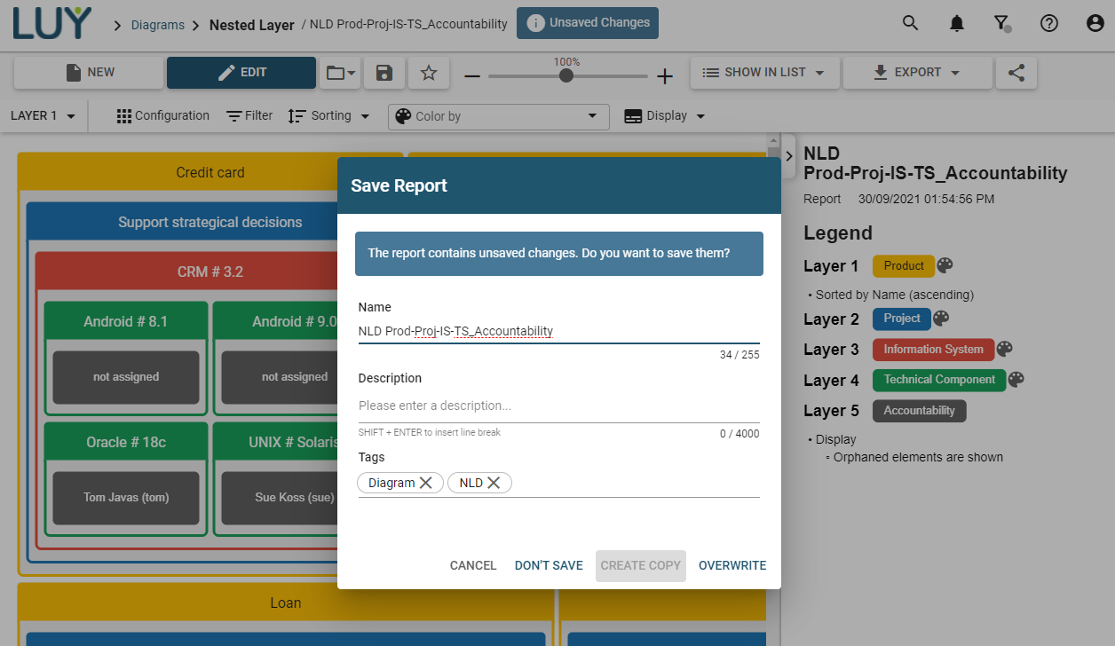1115x646 pixels.
Task: Click the share icon in toolbar
Action: [x=1016, y=73]
